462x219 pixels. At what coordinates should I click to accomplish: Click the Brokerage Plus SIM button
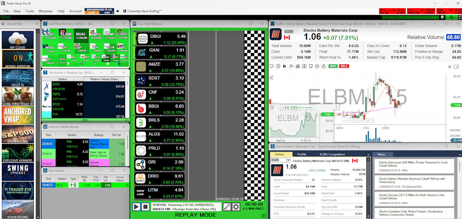point(106,13)
